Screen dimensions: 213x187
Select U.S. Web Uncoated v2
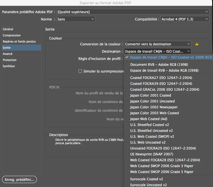pos(169,142)
